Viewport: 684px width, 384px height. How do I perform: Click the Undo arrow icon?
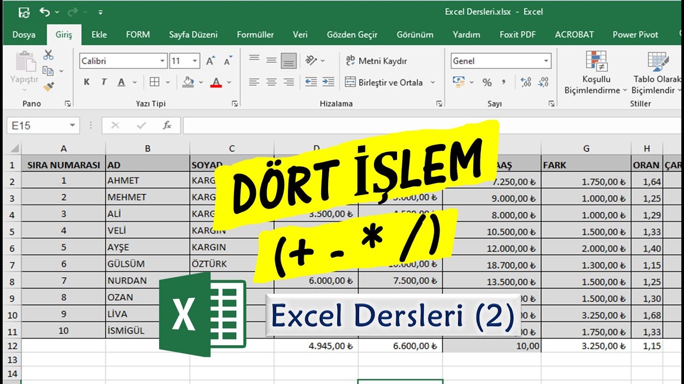[x=45, y=12]
